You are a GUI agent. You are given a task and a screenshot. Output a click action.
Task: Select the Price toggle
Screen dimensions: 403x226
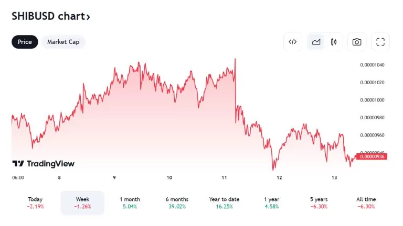pos(25,42)
